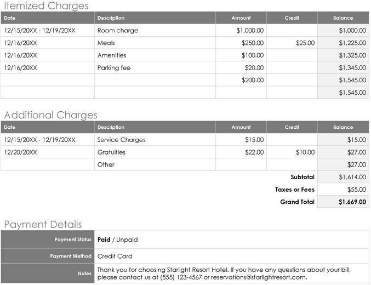Click the Itemized Charges Description column header
This screenshot has width=371, height=285.
155,18
